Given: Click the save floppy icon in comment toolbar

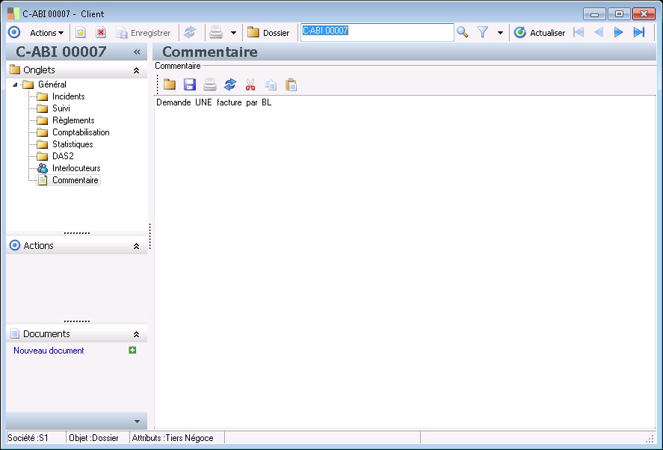Looking at the screenshot, I should tap(190, 84).
